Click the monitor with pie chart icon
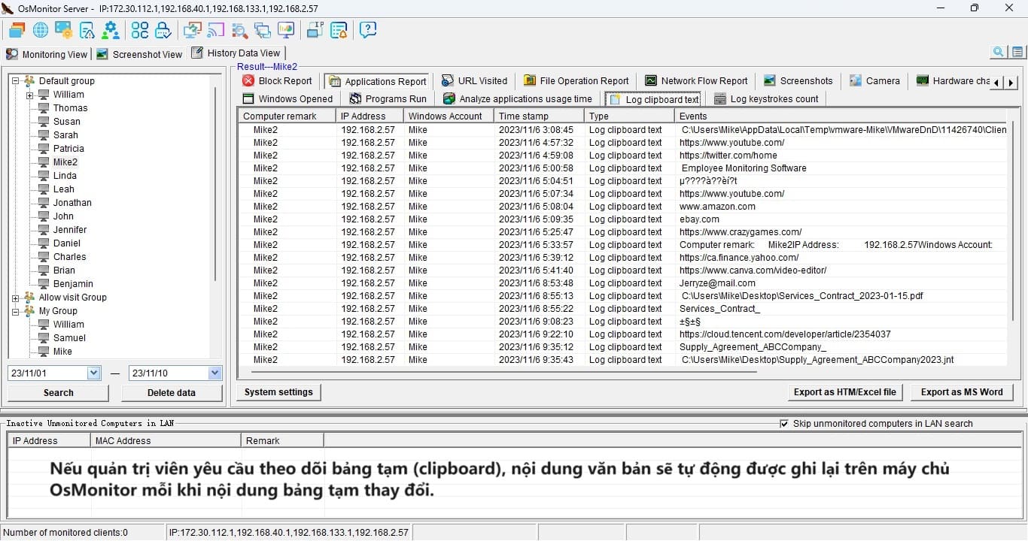This screenshot has width=1028, height=541. (286, 30)
